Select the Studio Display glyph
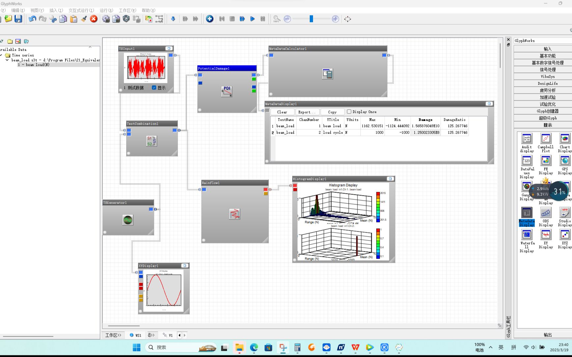Viewport: 572px width, 357px height. point(565,217)
